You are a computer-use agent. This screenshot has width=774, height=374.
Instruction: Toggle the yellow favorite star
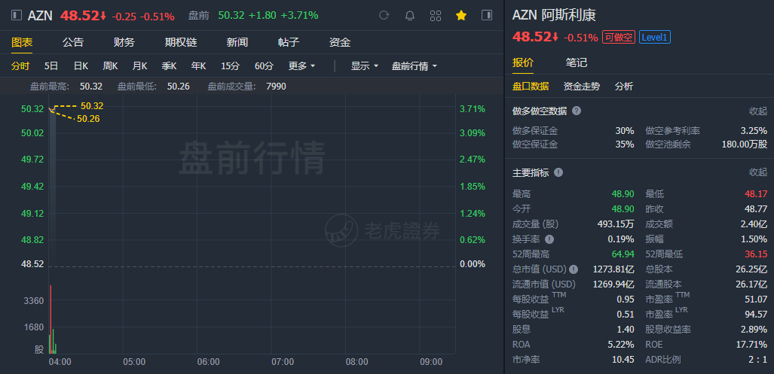point(461,15)
